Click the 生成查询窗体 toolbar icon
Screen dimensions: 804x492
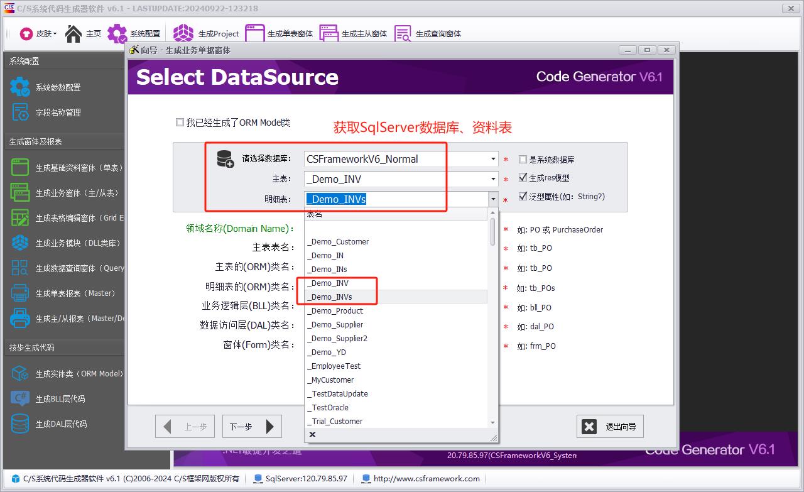403,33
